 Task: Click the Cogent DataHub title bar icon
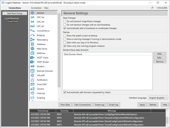3,3
